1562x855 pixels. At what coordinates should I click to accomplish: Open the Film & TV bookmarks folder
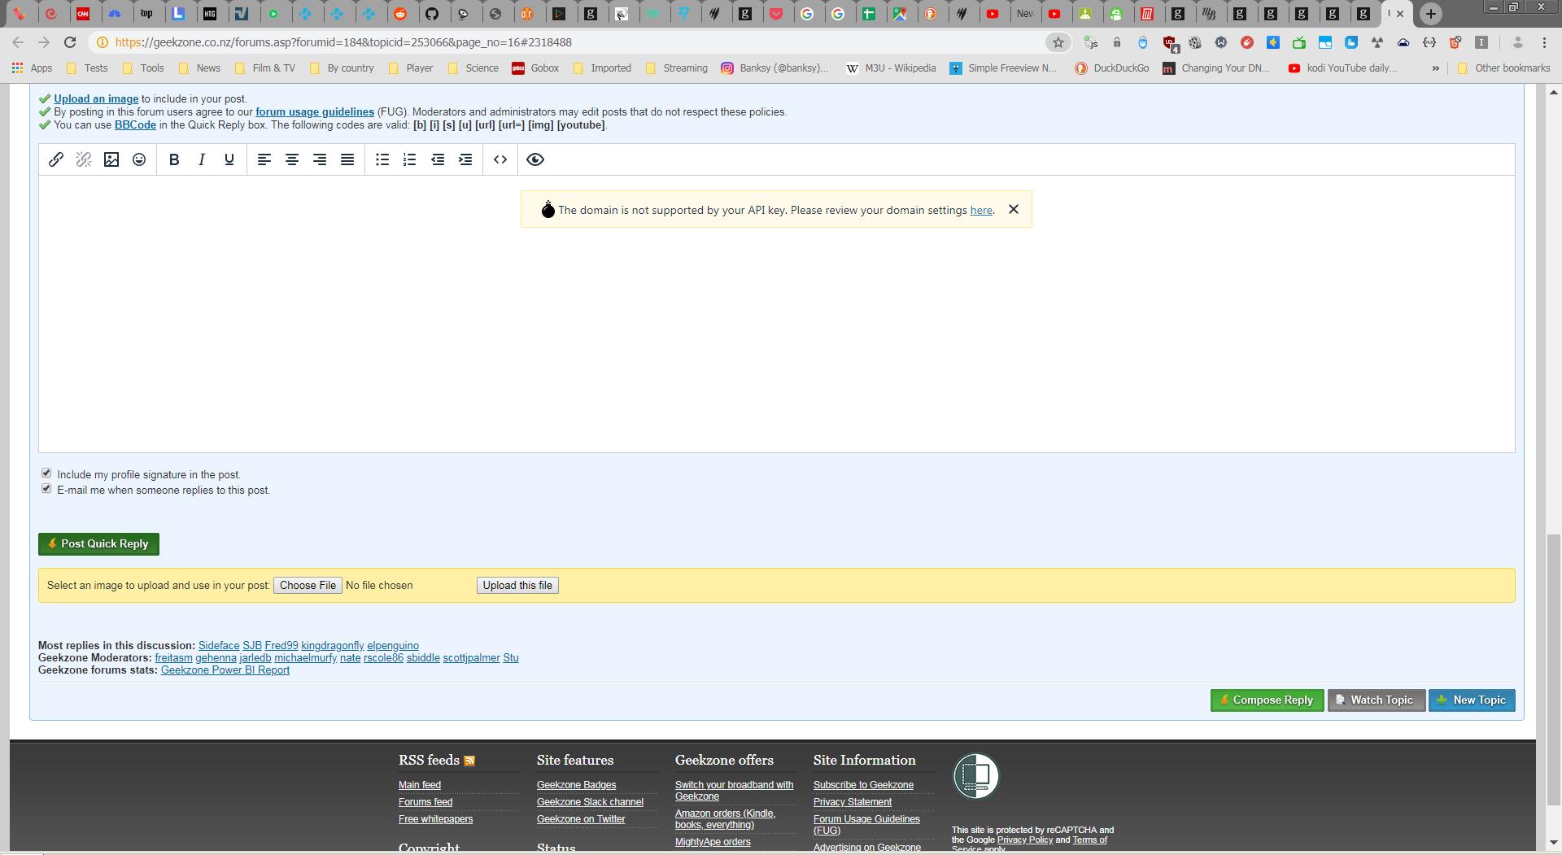(264, 68)
